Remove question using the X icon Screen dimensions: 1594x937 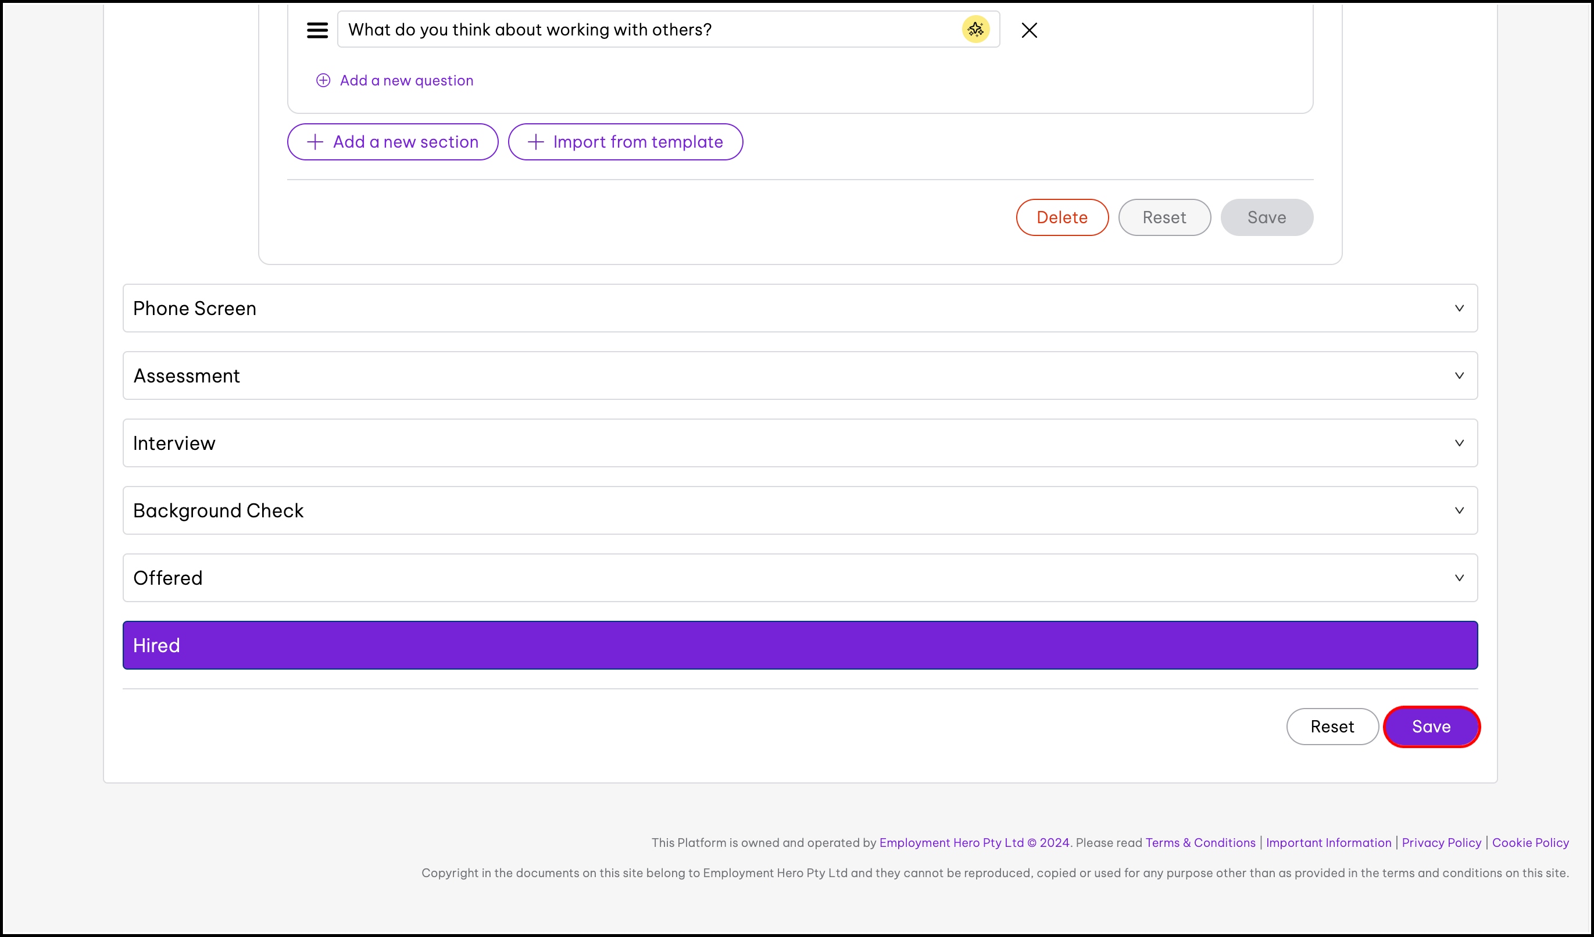coord(1028,30)
